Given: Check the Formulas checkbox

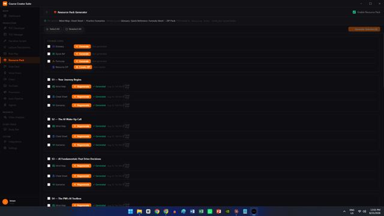Looking at the screenshot, I should coord(49,61).
